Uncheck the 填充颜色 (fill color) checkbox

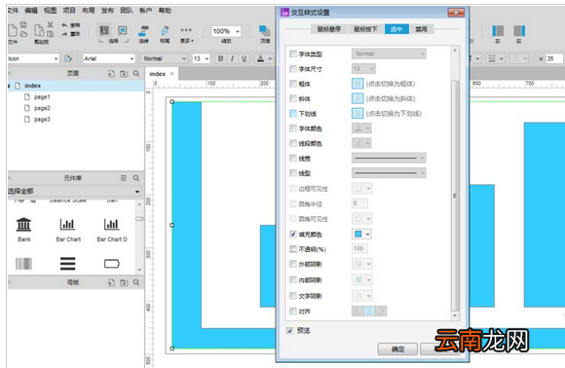click(x=293, y=235)
